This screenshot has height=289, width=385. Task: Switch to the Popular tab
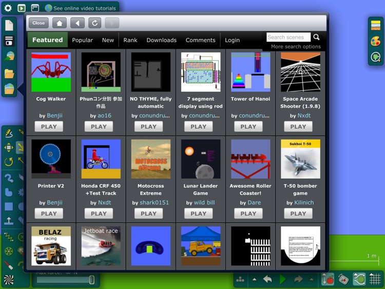(x=82, y=40)
